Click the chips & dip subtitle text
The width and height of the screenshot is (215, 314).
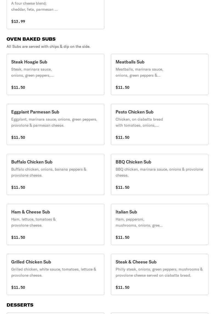pyautogui.click(x=48, y=46)
